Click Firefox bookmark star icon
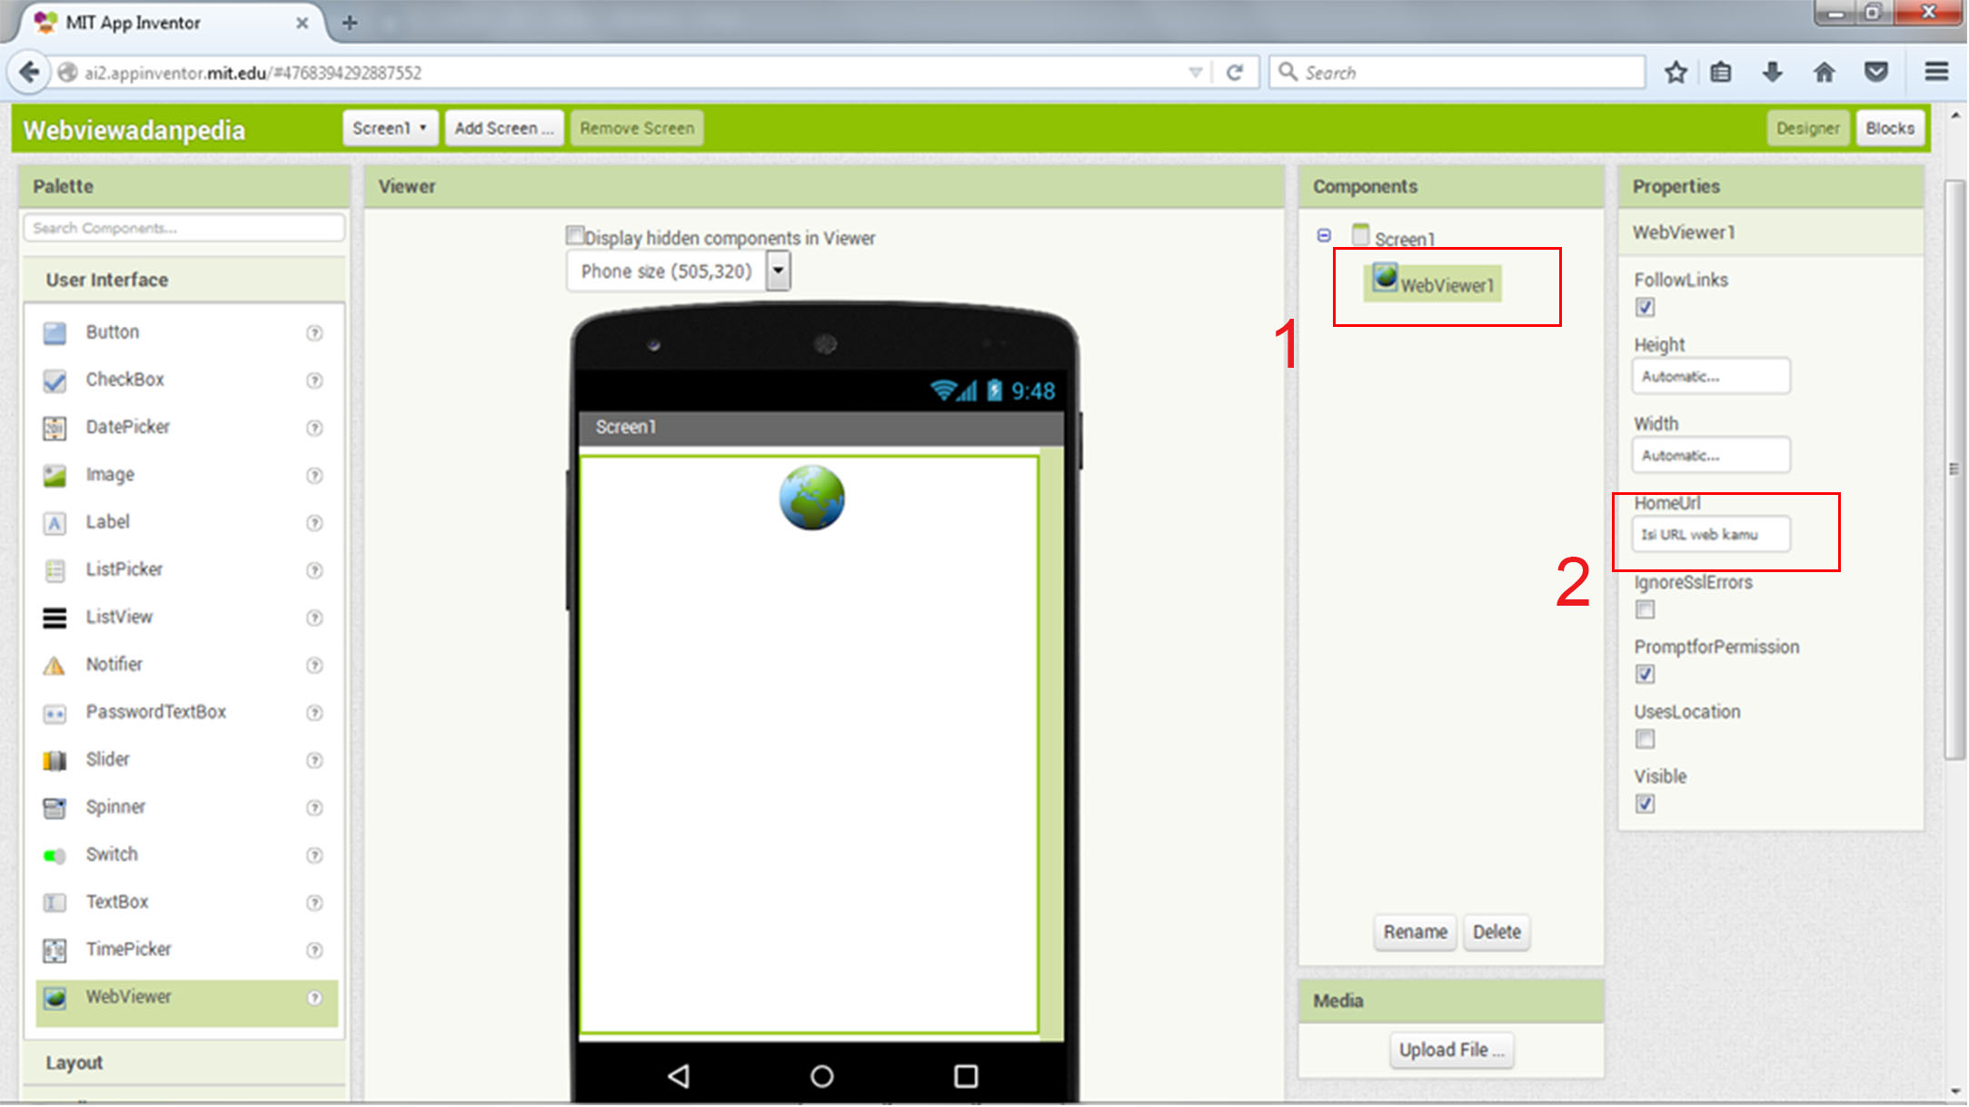 coord(1676,73)
